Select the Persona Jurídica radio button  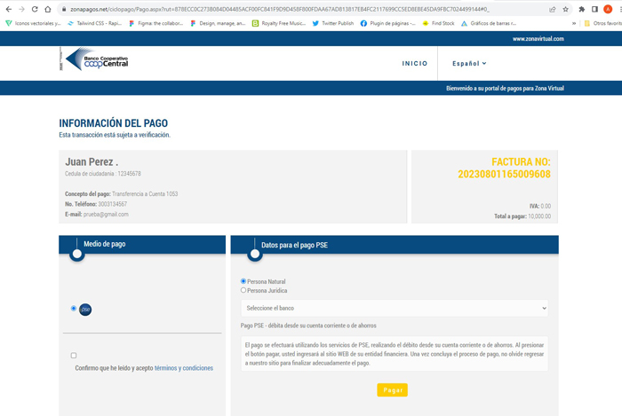pos(243,290)
